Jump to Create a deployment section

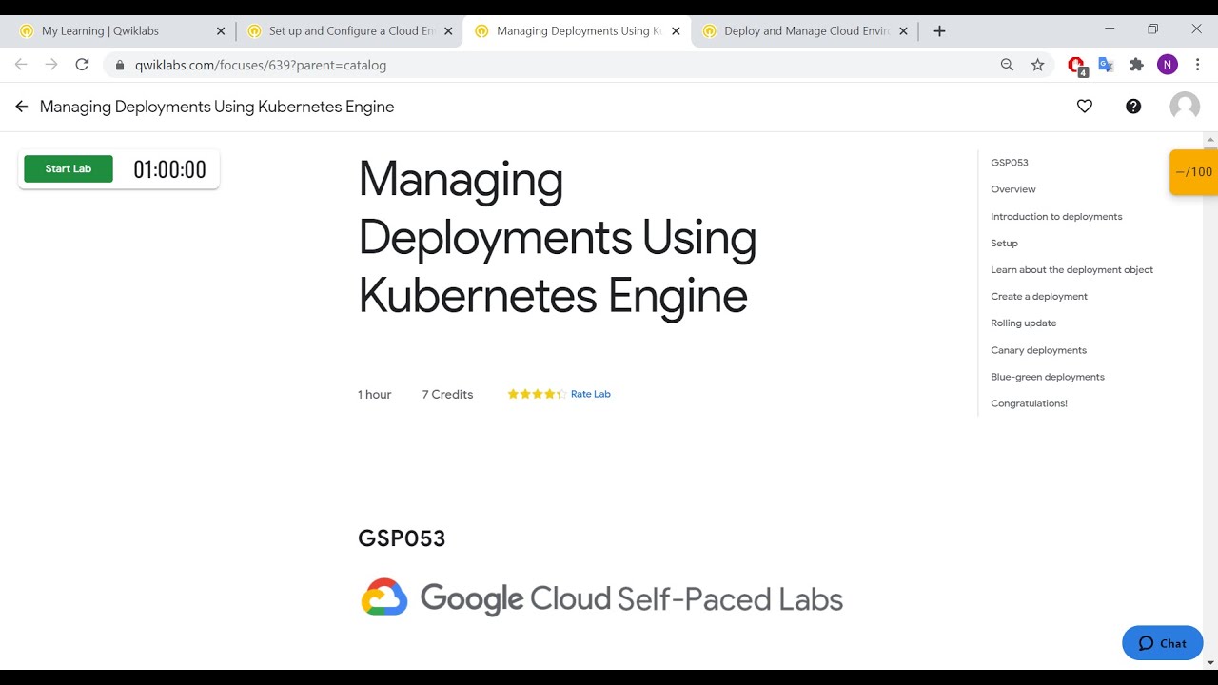1039,296
